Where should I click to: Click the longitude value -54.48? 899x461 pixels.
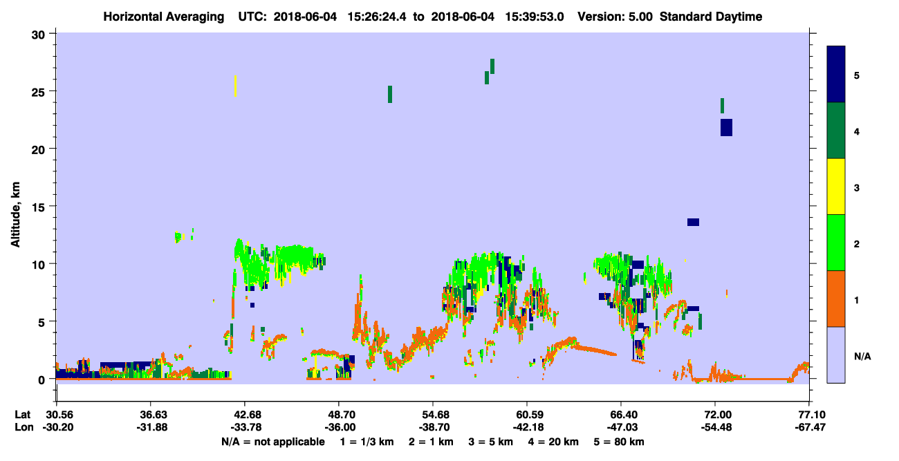tap(716, 428)
